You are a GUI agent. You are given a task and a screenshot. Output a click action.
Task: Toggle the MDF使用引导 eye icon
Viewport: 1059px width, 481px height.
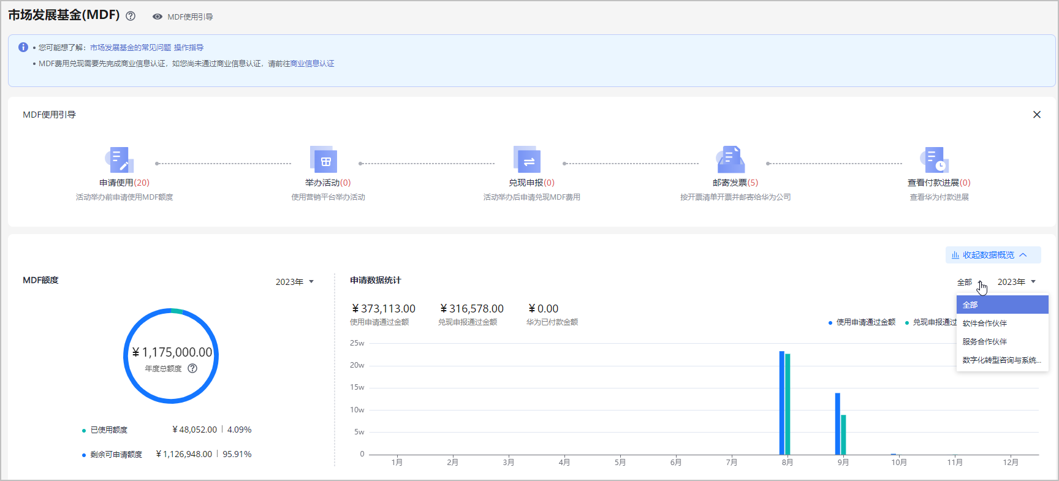click(158, 17)
